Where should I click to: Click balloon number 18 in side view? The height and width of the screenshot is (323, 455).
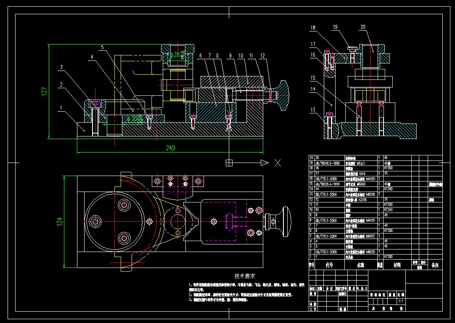313,28
